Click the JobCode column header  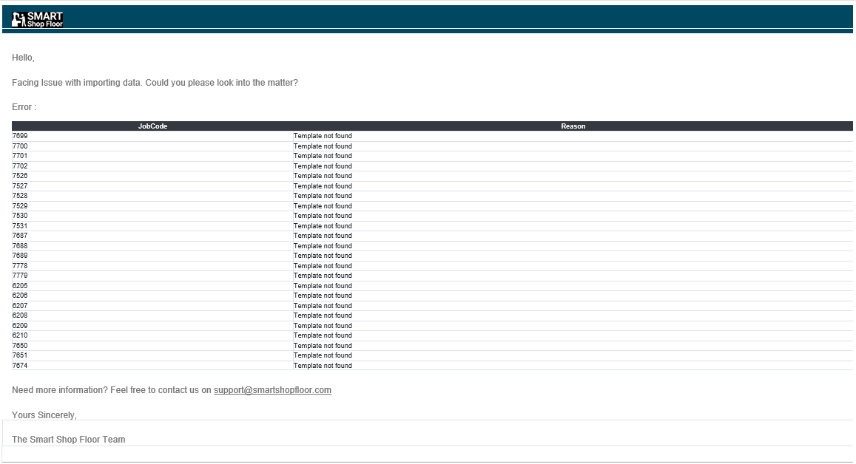coord(152,126)
